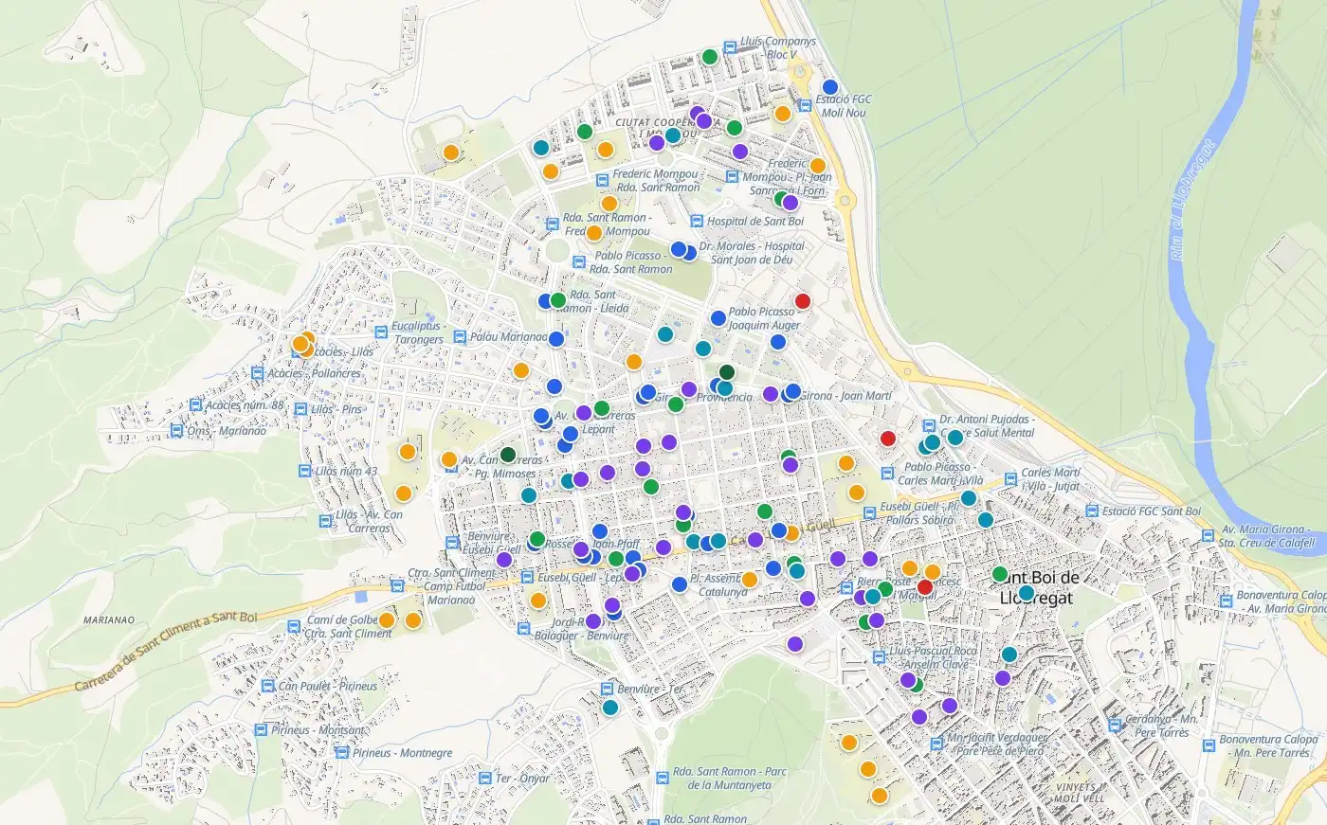Image resolution: width=1327 pixels, height=825 pixels.
Task: Click the Lilàs núm 43 bus stop icon
Action: point(305,471)
